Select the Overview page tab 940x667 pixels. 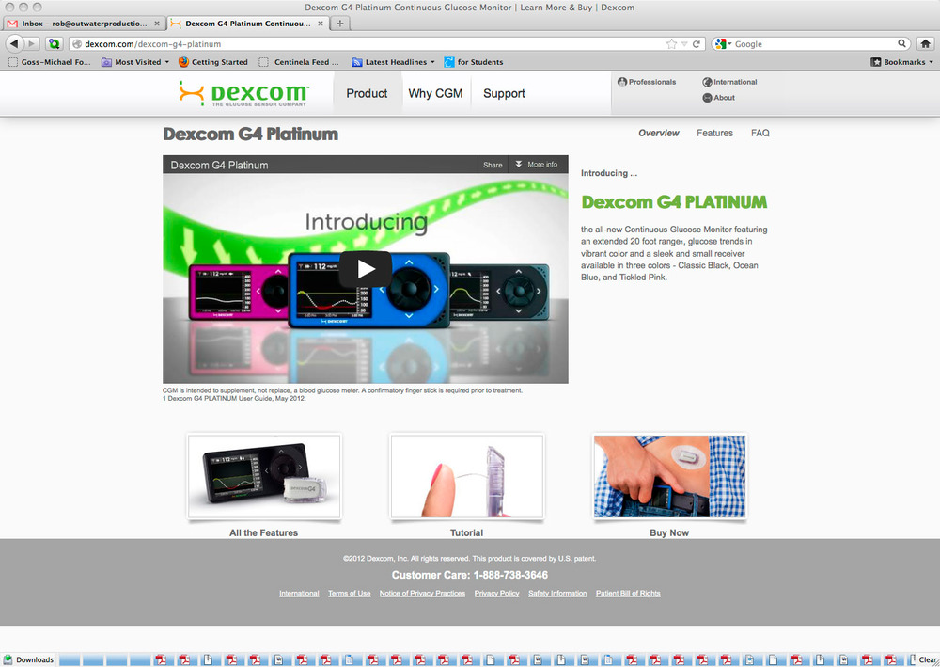coord(658,134)
